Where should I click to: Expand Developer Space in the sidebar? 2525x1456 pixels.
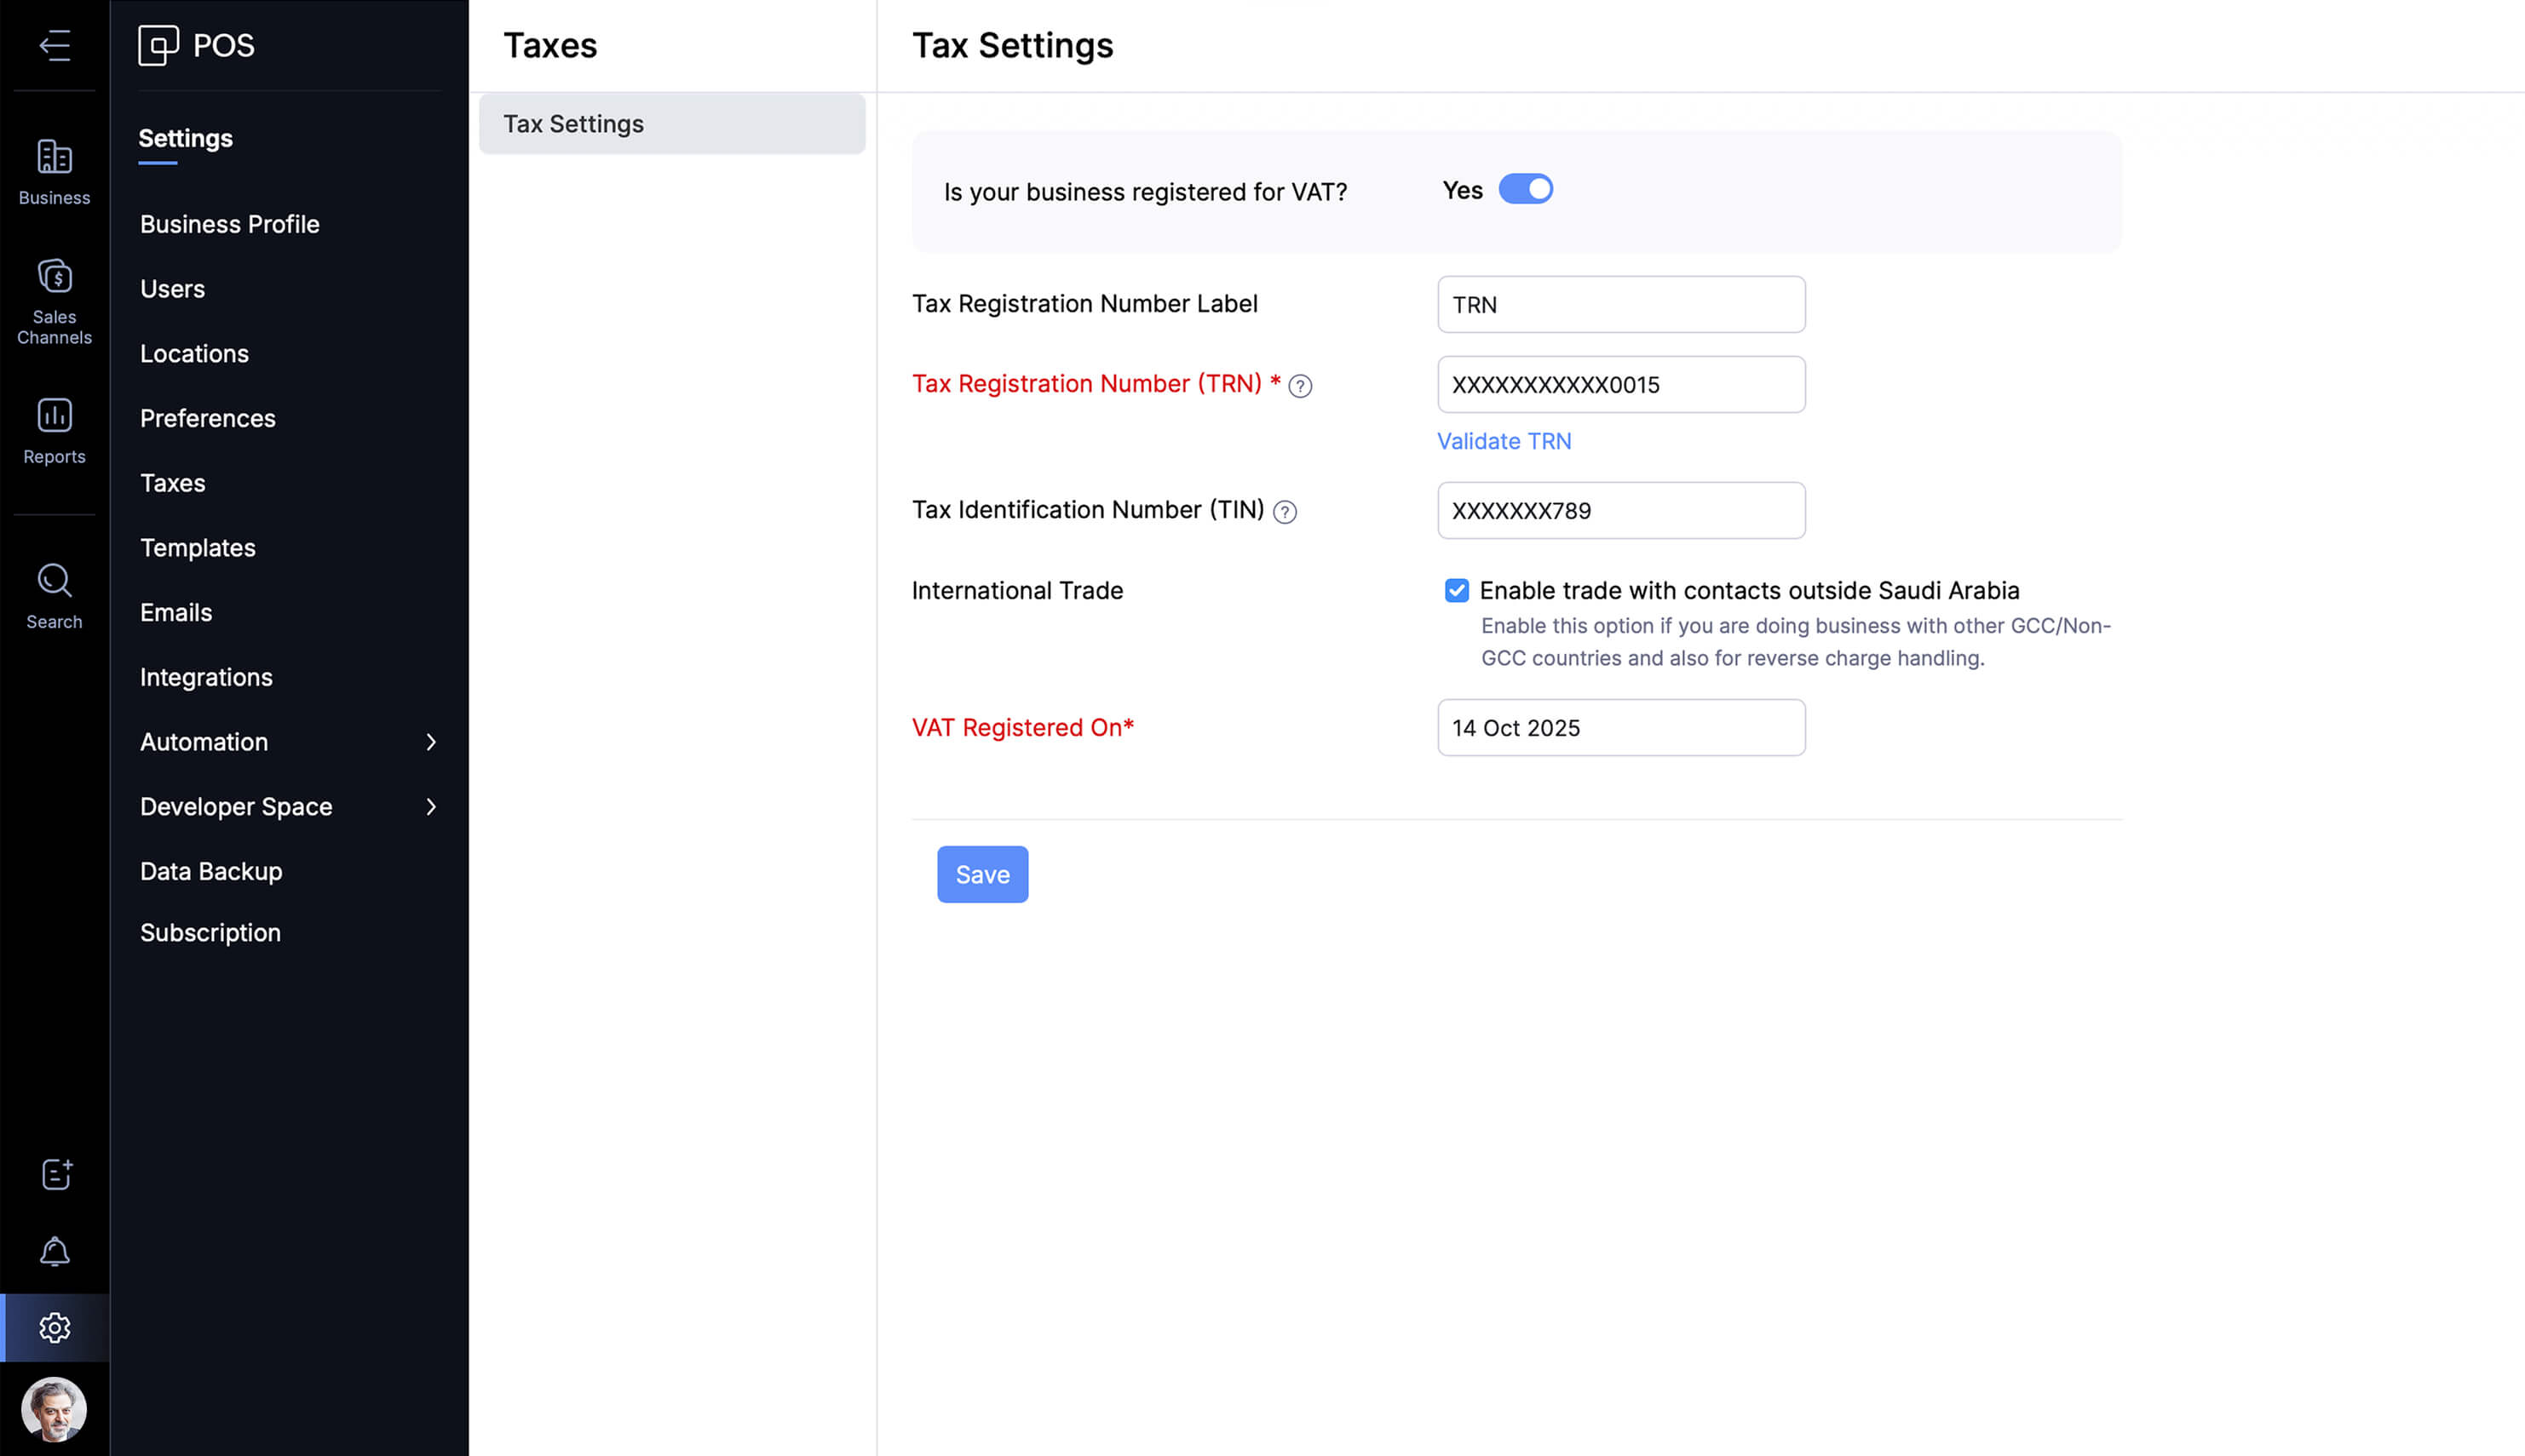click(x=287, y=806)
